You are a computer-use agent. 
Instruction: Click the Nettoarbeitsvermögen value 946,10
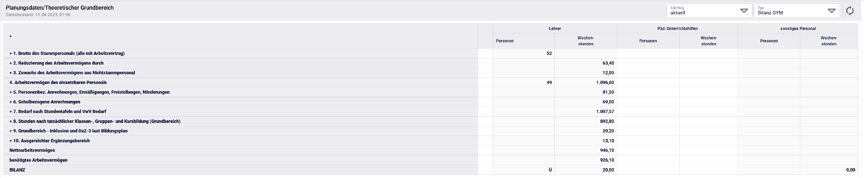pyautogui.click(x=607, y=150)
